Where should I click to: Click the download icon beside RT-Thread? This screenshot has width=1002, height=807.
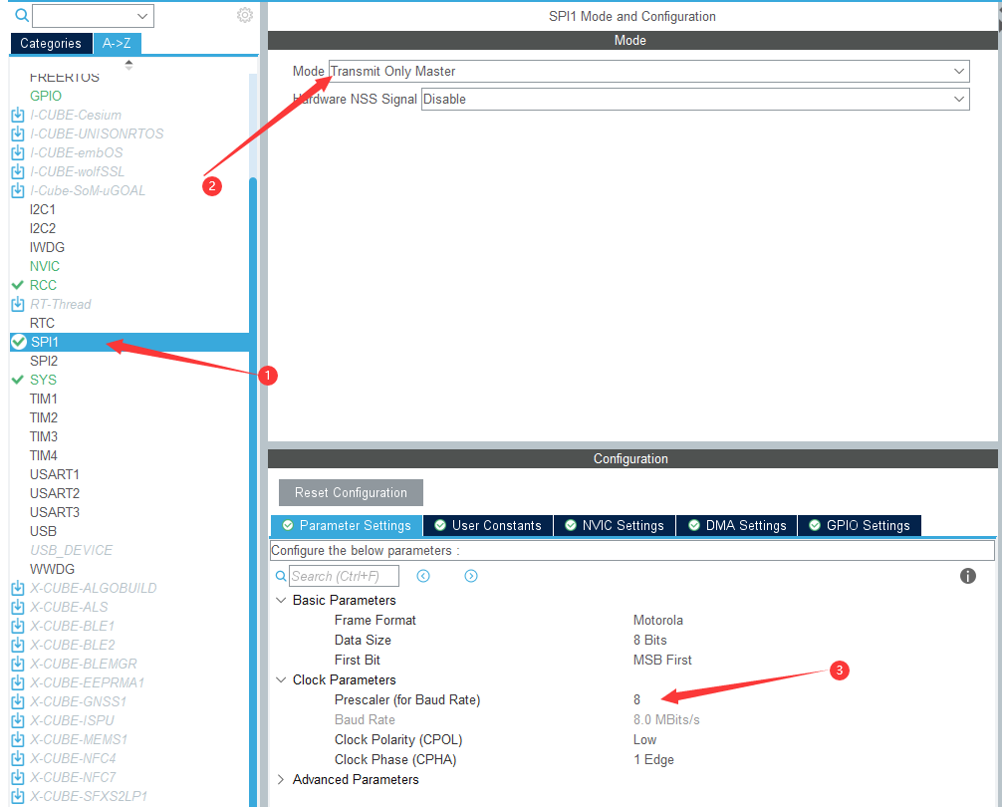(18, 304)
